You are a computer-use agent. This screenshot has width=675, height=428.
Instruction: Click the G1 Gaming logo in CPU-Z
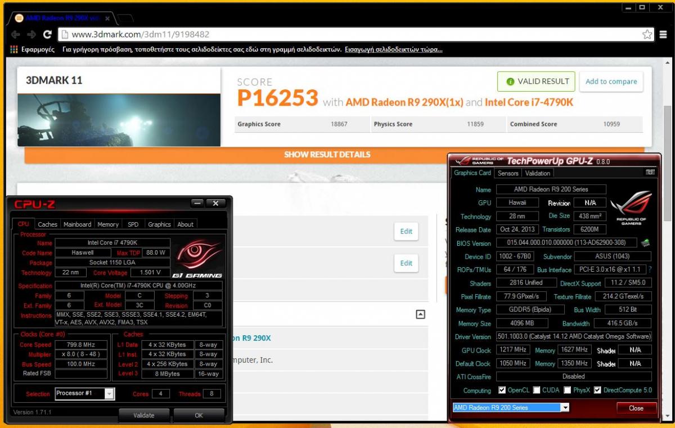(x=199, y=258)
